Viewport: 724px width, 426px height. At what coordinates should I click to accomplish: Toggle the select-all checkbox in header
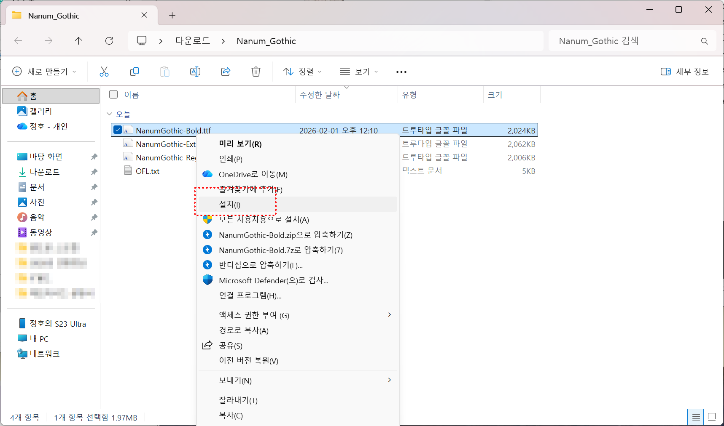pyautogui.click(x=113, y=94)
